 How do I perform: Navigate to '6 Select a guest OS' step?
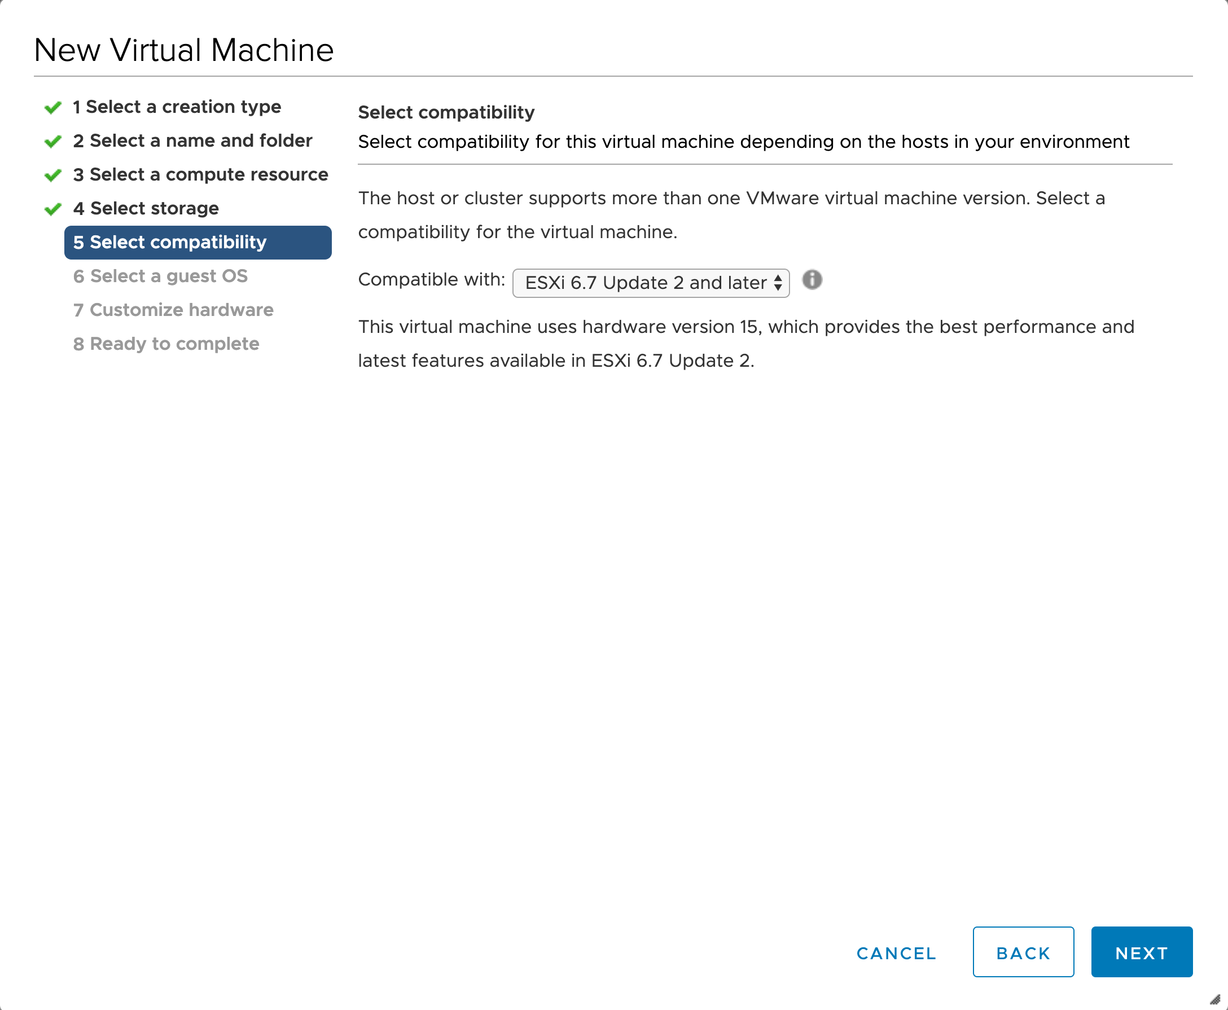pos(166,276)
